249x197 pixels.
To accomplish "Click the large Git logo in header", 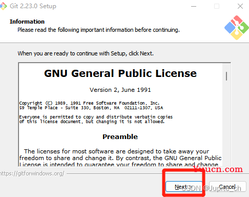I will coord(237,28).
